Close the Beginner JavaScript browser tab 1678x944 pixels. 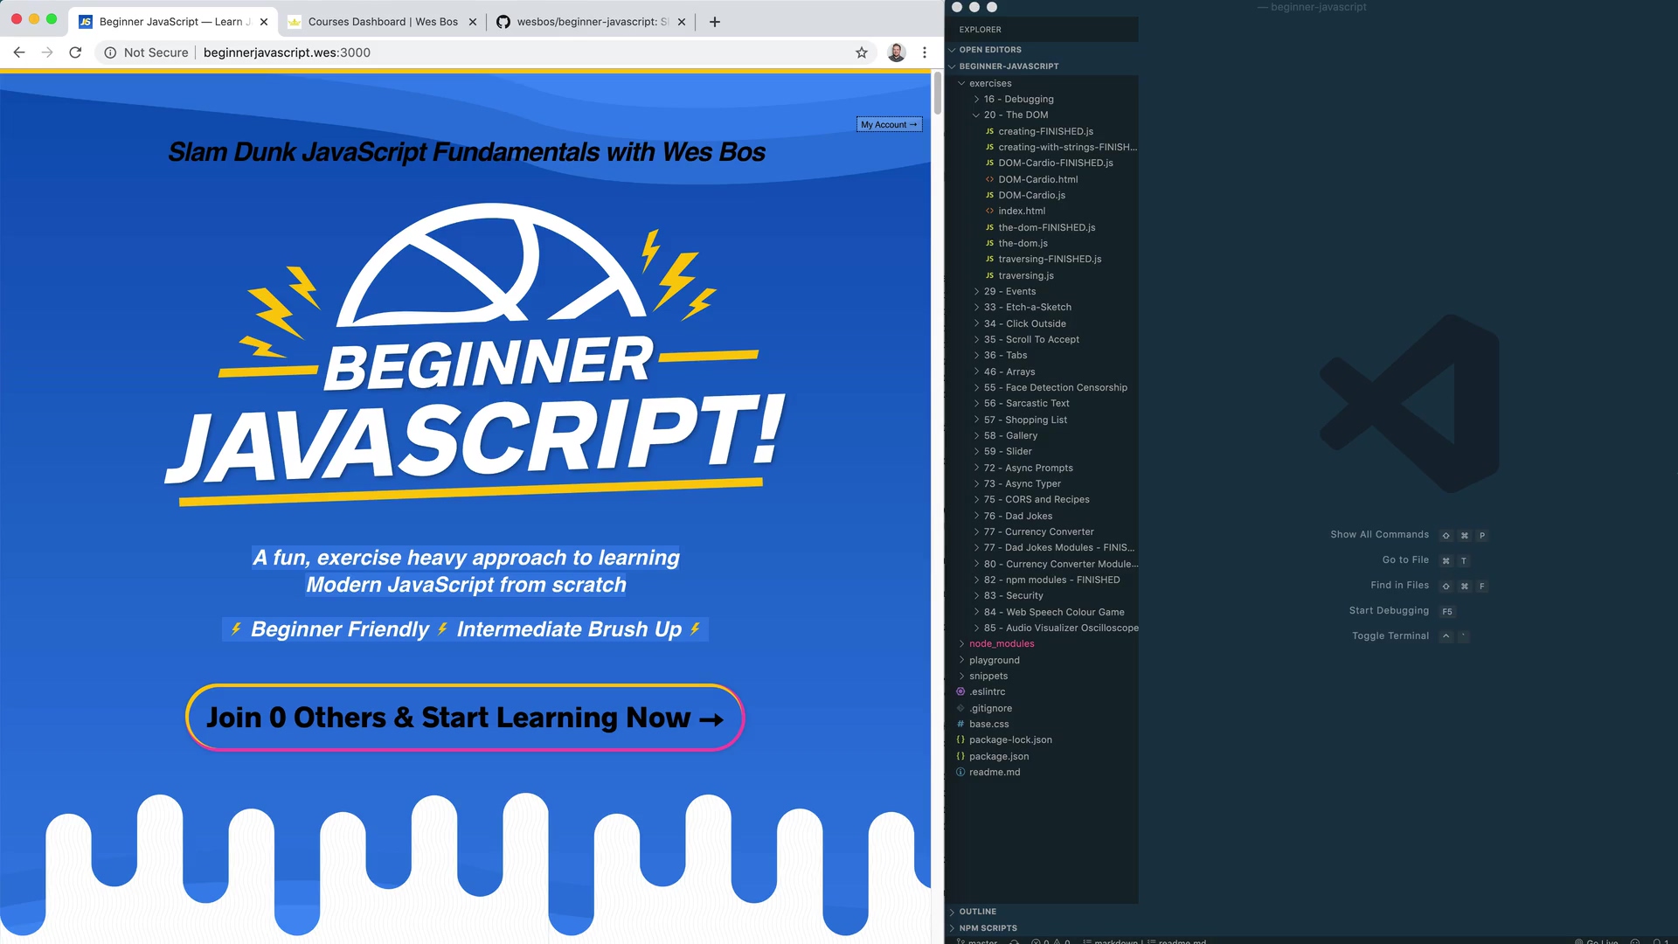264,22
